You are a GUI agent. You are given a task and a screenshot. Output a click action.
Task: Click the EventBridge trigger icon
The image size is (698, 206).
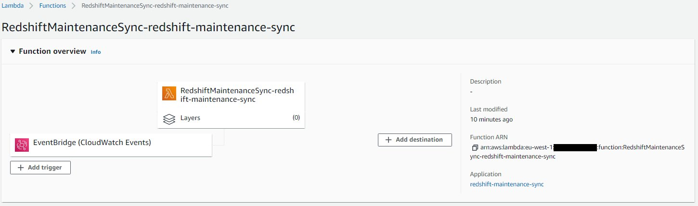22,145
